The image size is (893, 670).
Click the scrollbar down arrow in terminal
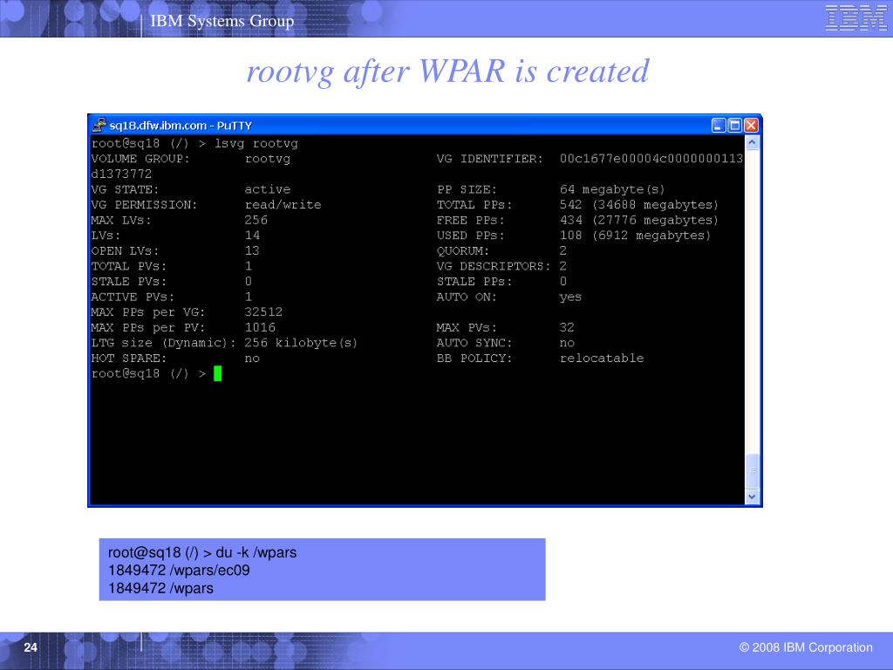point(752,496)
